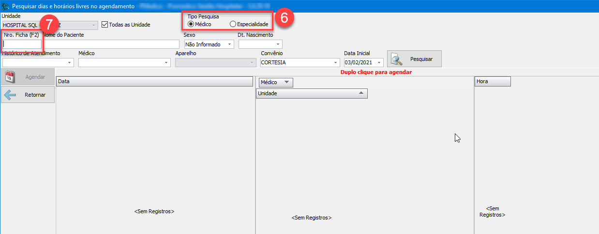The height and width of the screenshot is (234, 599).
Task: Open the Data Inicial date dropdown
Action: click(379, 62)
